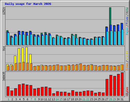130x102 pixels.
Task: Click the tall green hits bar for day 28
Action: click(110, 16)
